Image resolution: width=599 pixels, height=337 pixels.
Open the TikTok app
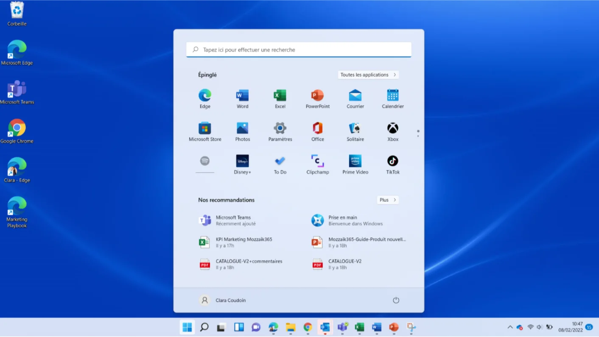393,164
